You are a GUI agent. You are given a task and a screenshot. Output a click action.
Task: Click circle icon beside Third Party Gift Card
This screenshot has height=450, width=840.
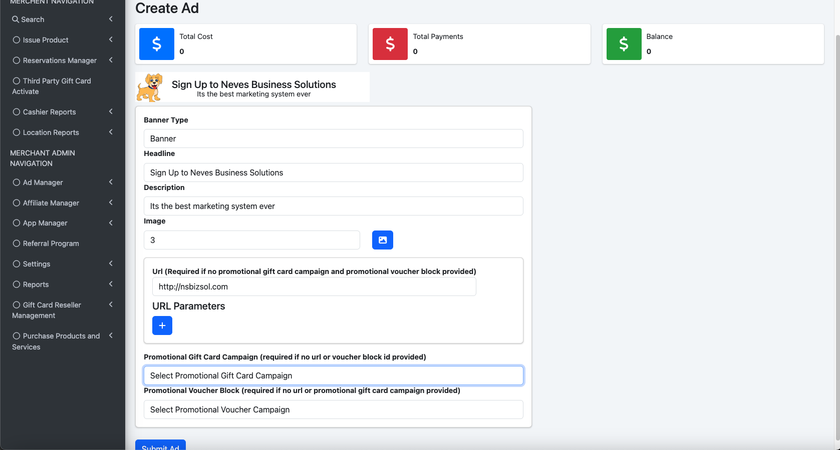click(x=17, y=81)
